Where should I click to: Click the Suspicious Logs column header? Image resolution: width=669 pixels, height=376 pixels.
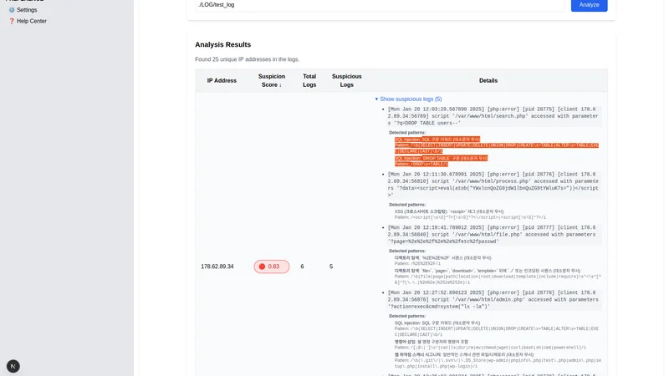tap(346, 80)
